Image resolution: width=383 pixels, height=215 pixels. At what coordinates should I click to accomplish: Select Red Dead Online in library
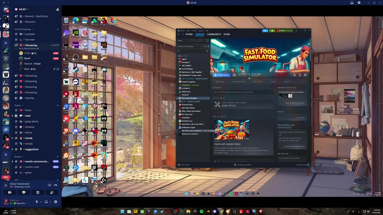point(188,108)
